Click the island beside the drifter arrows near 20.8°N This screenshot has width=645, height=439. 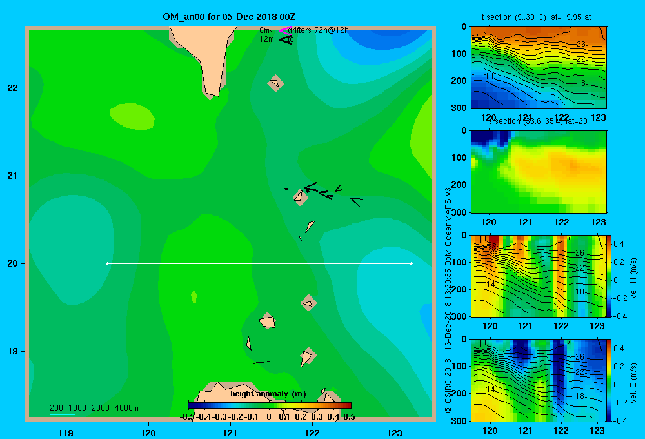[x=301, y=198]
